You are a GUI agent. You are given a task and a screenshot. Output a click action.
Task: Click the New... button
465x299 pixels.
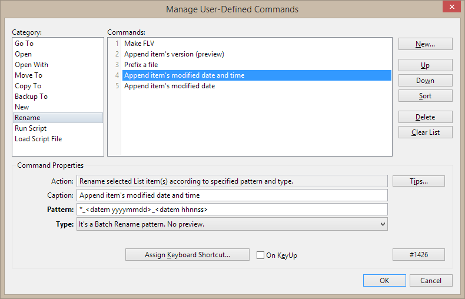[425, 44]
